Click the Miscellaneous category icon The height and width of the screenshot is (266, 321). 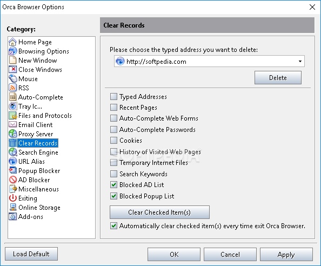12,189
